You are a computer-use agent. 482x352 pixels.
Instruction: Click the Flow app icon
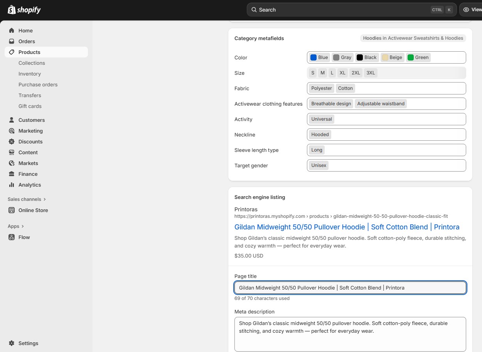click(x=12, y=237)
